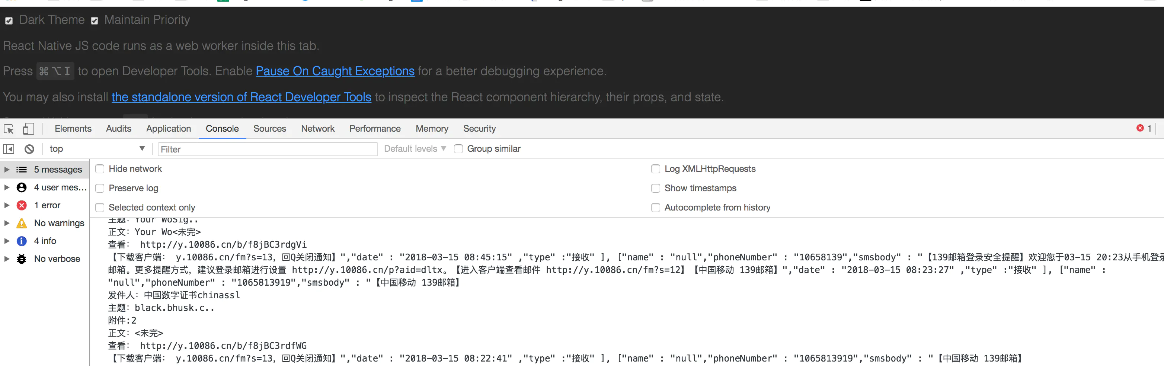
Task: Open the Default levels dropdown
Action: (x=415, y=149)
